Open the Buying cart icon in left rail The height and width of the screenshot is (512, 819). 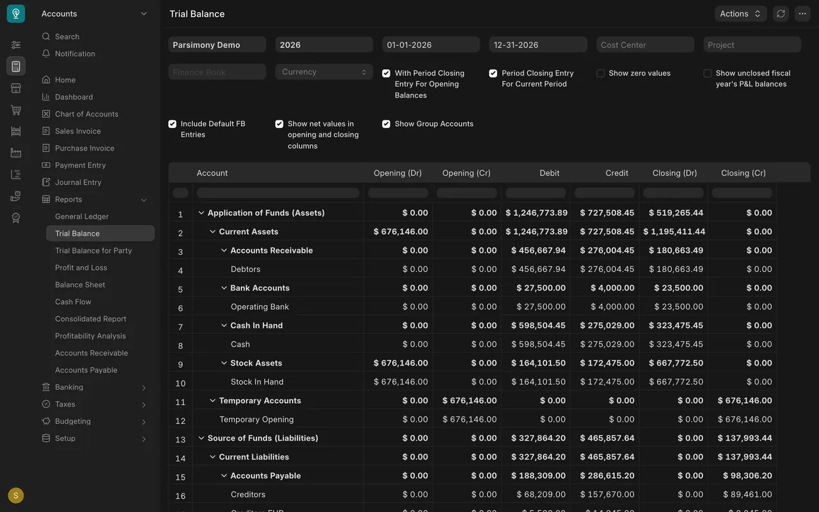[16, 110]
